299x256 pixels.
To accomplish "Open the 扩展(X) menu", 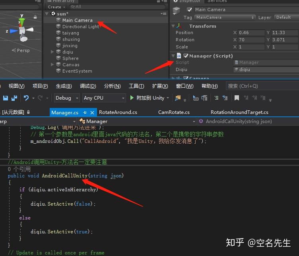I will point(160,86).
